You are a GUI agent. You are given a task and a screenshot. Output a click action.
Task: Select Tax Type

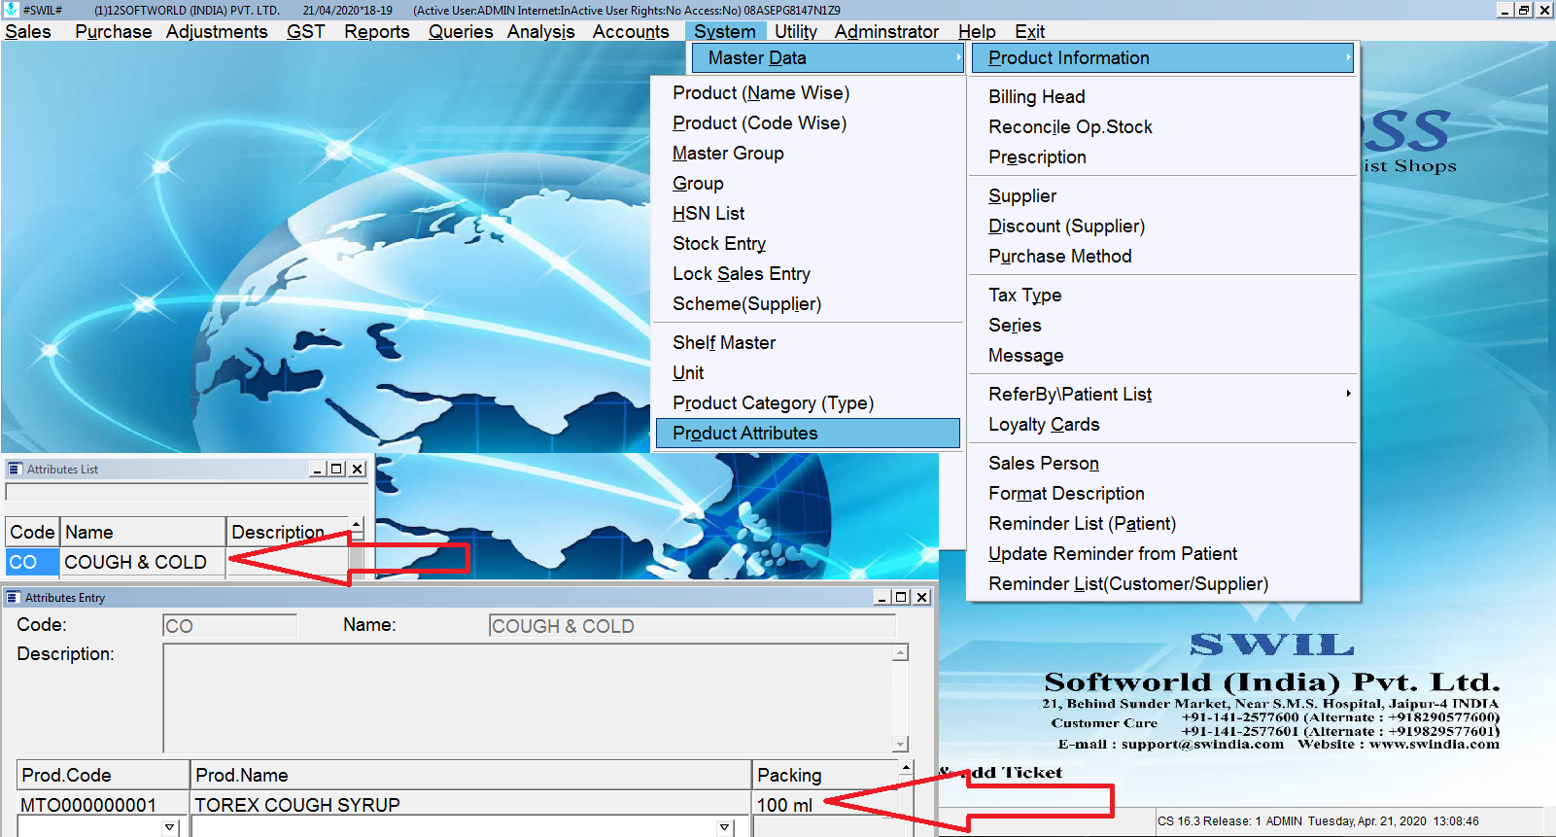tap(1024, 296)
